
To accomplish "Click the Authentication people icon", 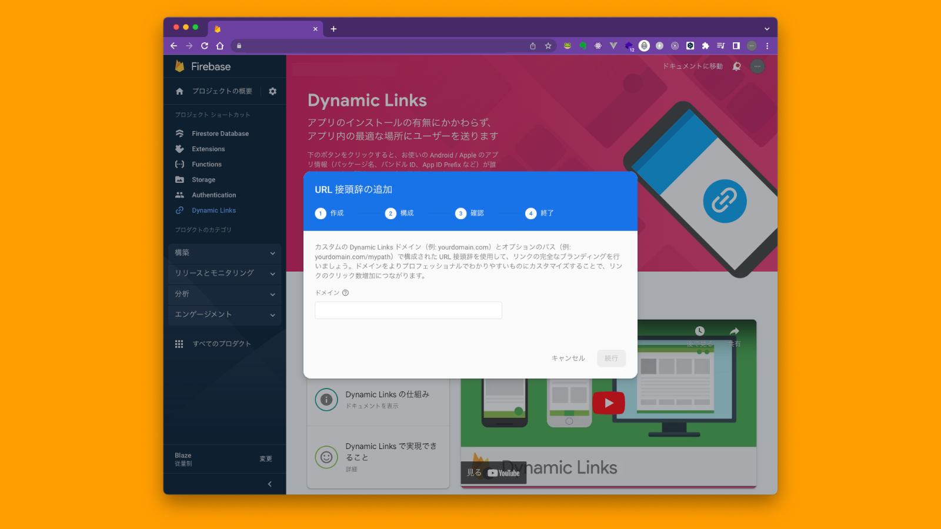I will [x=179, y=195].
